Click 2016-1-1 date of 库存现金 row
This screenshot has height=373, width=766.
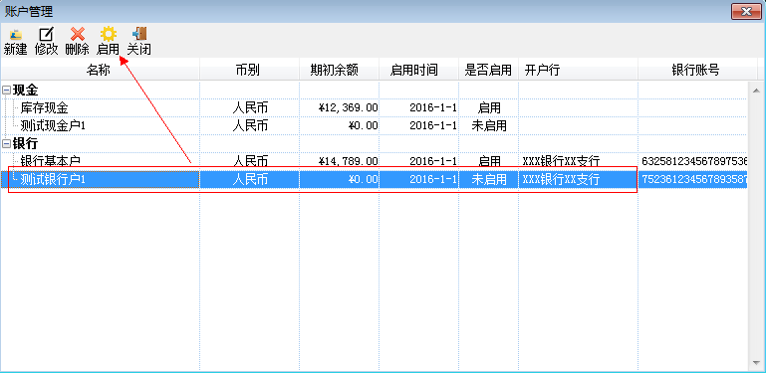coord(418,107)
